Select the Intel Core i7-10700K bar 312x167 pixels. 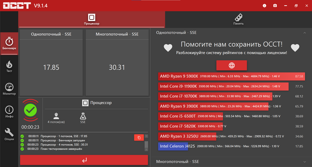tap(215, 96)
